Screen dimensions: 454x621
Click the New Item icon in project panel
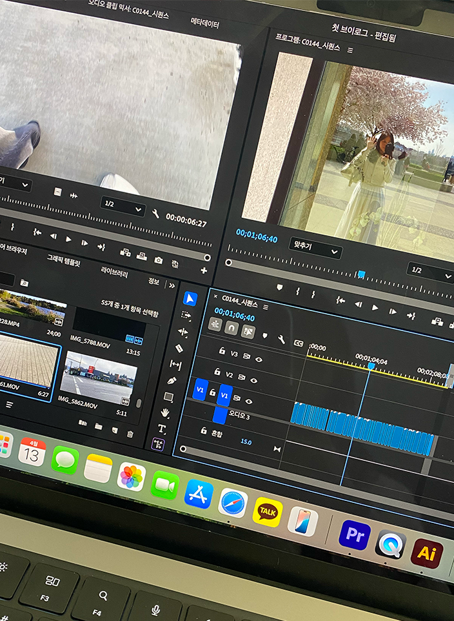pyautogui.click(x=114, y=430)
